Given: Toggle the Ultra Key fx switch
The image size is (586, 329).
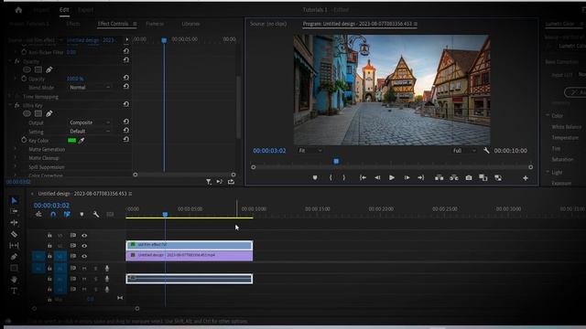Looking at the screenshot, I should tap(17, 106).
